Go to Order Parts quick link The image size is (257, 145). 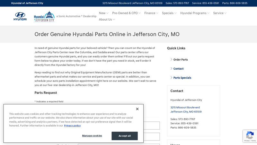pyautogui.click(x=181, y=60)
